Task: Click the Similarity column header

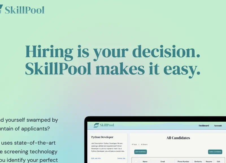Action: point(198,162)
